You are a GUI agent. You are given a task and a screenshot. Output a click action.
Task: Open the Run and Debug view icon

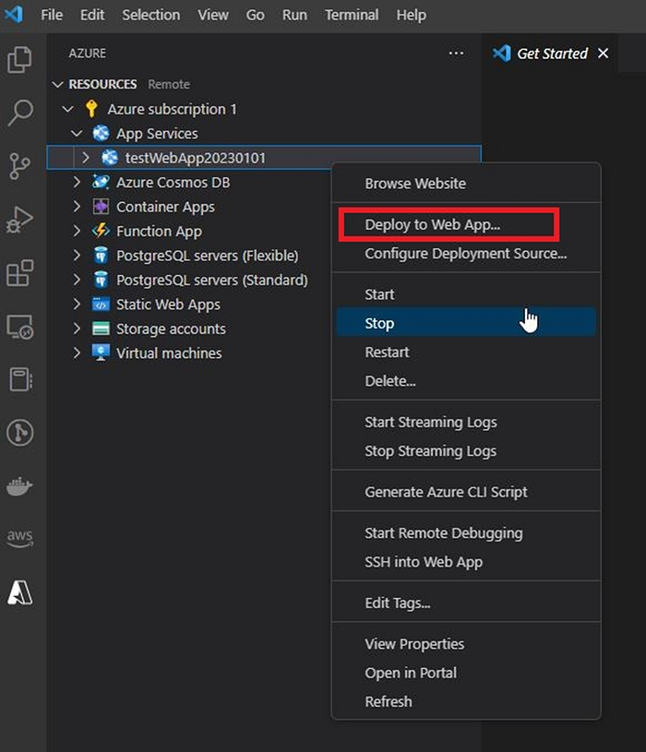coord(19,220)
